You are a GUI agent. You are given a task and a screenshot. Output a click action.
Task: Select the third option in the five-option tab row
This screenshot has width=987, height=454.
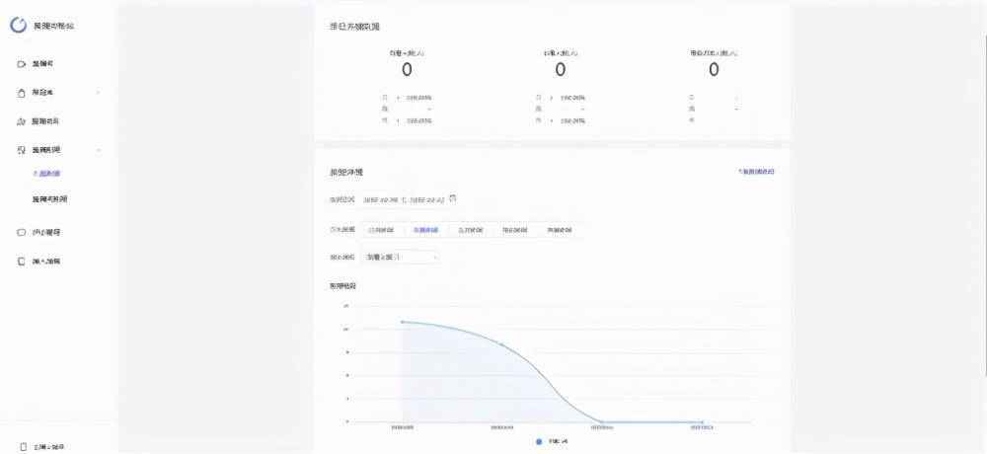pos(470,231)
